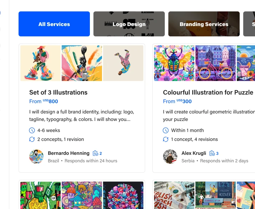
Task: Visit Bernardo Henning's profile name
Action: (x=68, y=153)
